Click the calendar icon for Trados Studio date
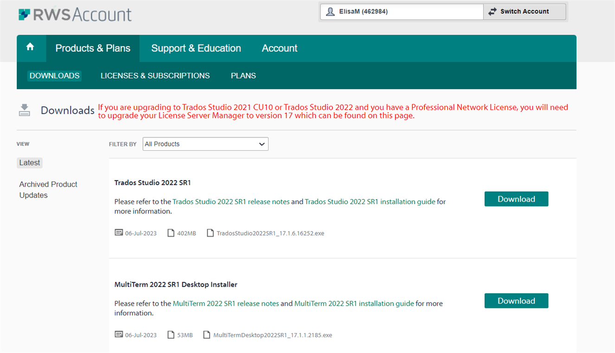The width and height of the screenshot is (615, 353). 119,233
